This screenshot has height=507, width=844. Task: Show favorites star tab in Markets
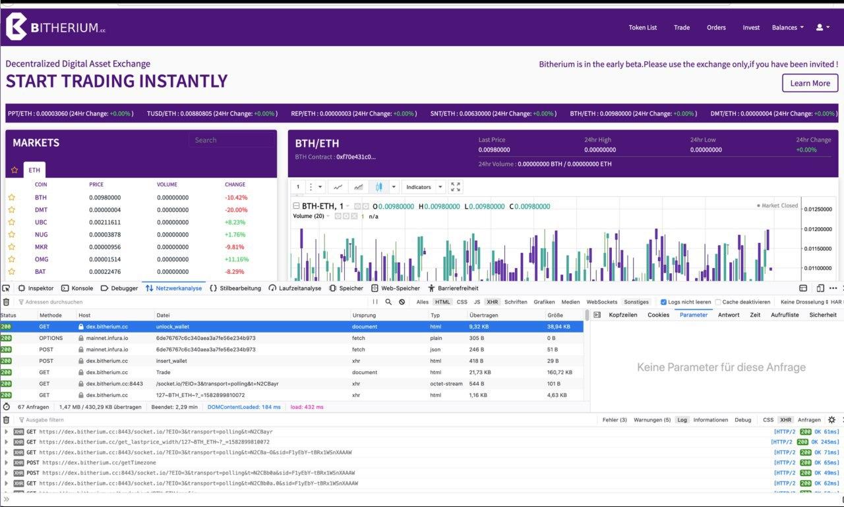15,170
